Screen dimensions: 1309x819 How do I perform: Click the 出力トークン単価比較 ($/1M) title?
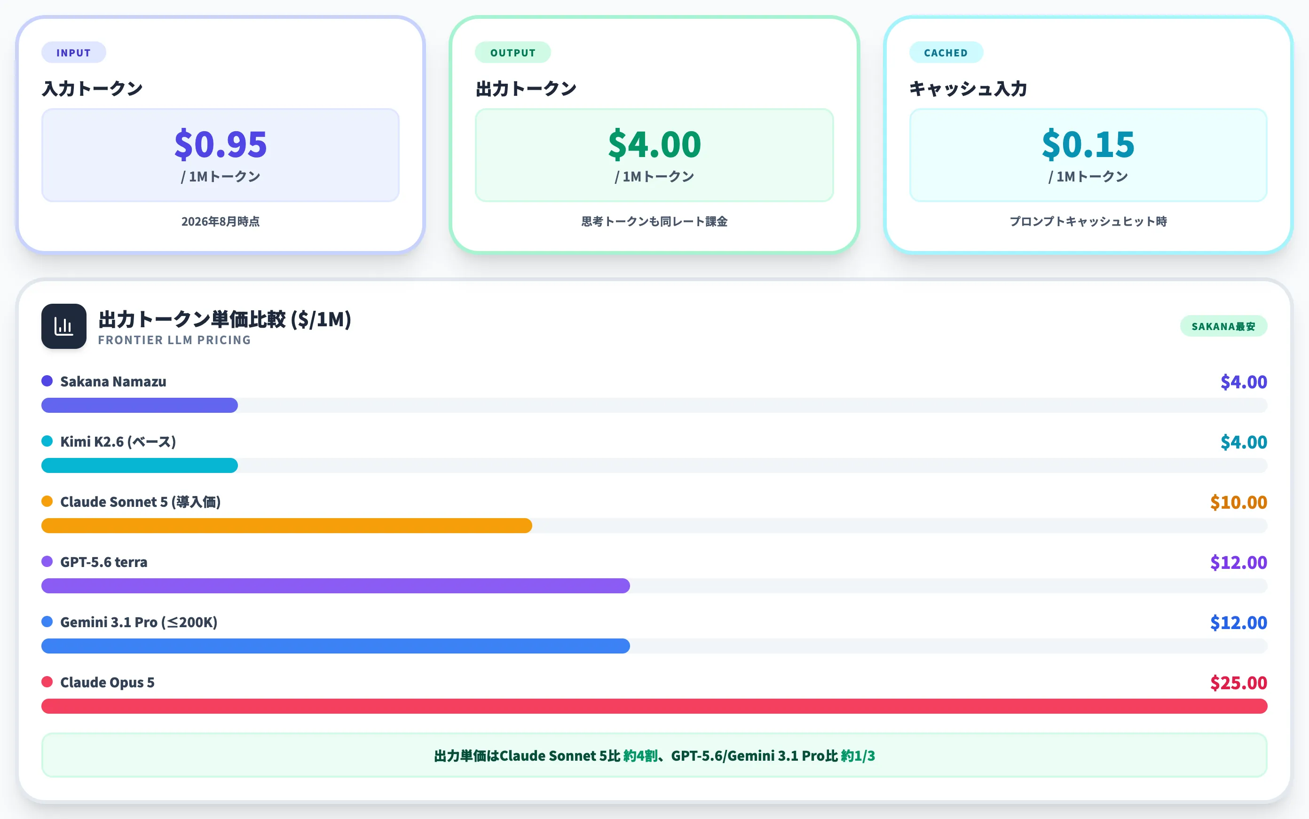(x=225, y=319)
